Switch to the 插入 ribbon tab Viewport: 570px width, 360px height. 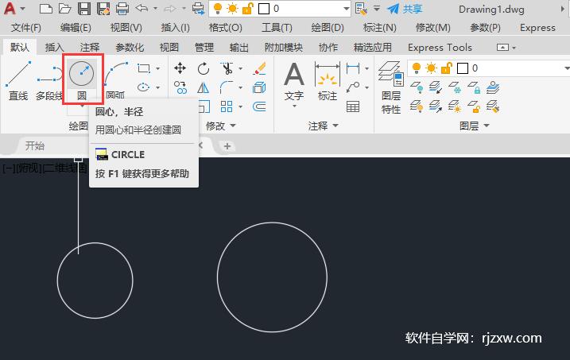pyautogui.click(x=55, y=47)
